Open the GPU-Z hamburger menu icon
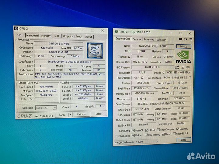The image size is (219, 164). coord(191,39)
